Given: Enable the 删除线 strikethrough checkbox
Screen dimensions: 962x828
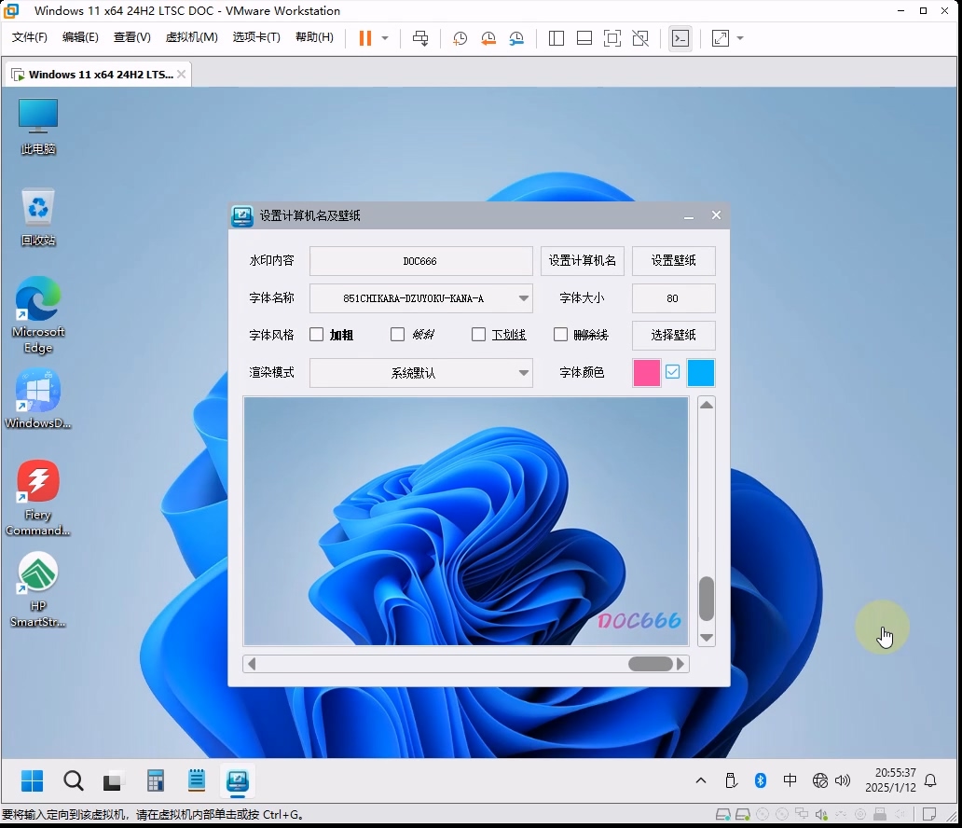Looking at the screenshot, I should click(561, 335).
